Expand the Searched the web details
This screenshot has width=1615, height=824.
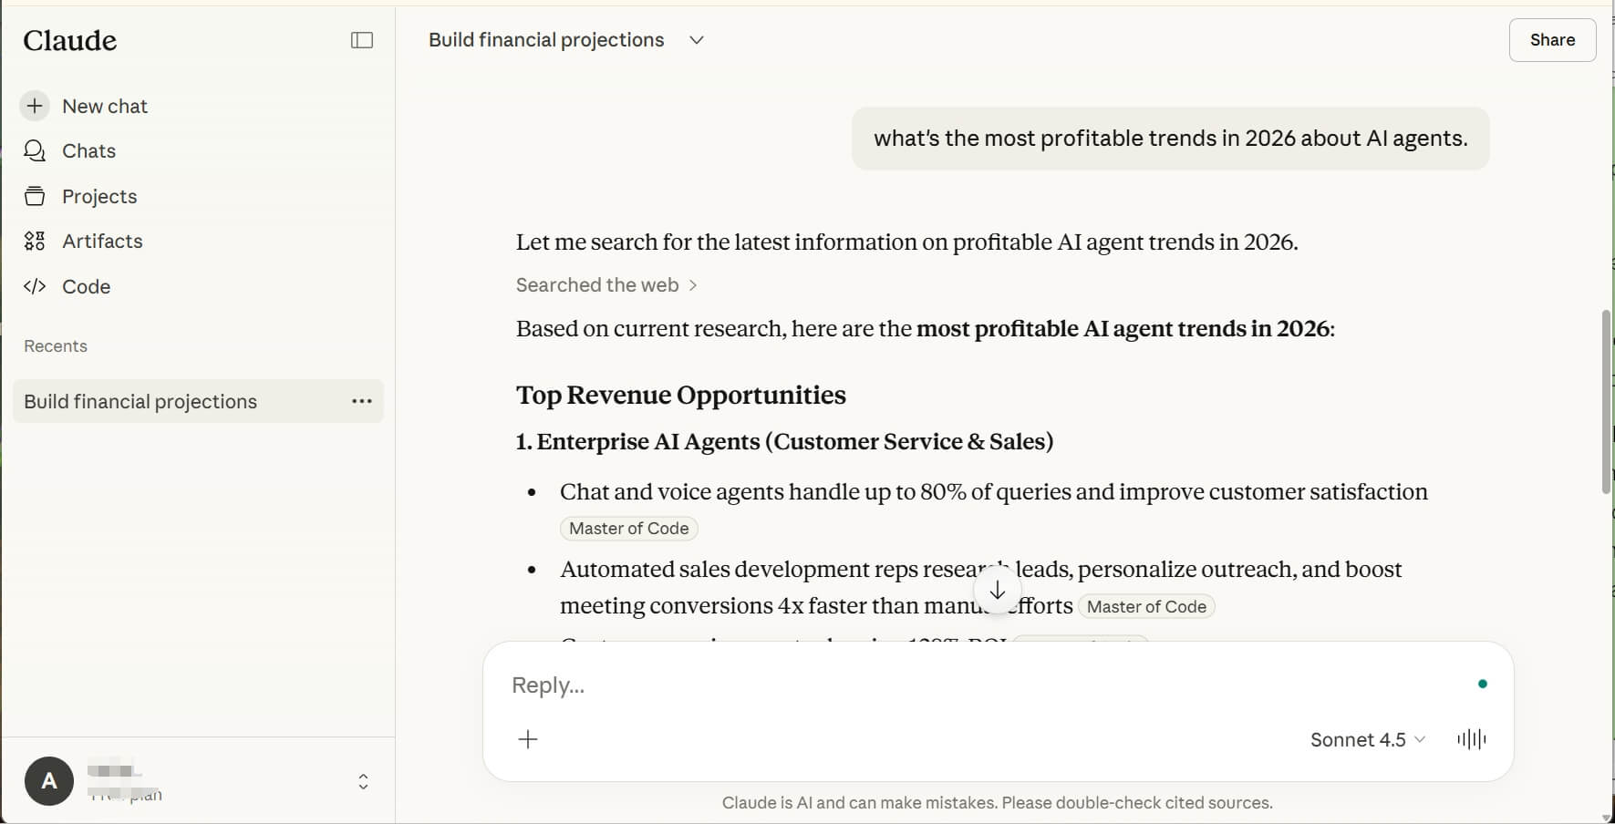pos(606,285)
